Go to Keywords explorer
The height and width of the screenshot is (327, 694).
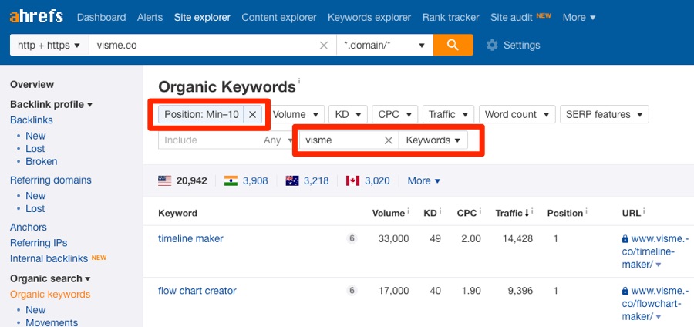pyautogui.click(x=369, y=17)
